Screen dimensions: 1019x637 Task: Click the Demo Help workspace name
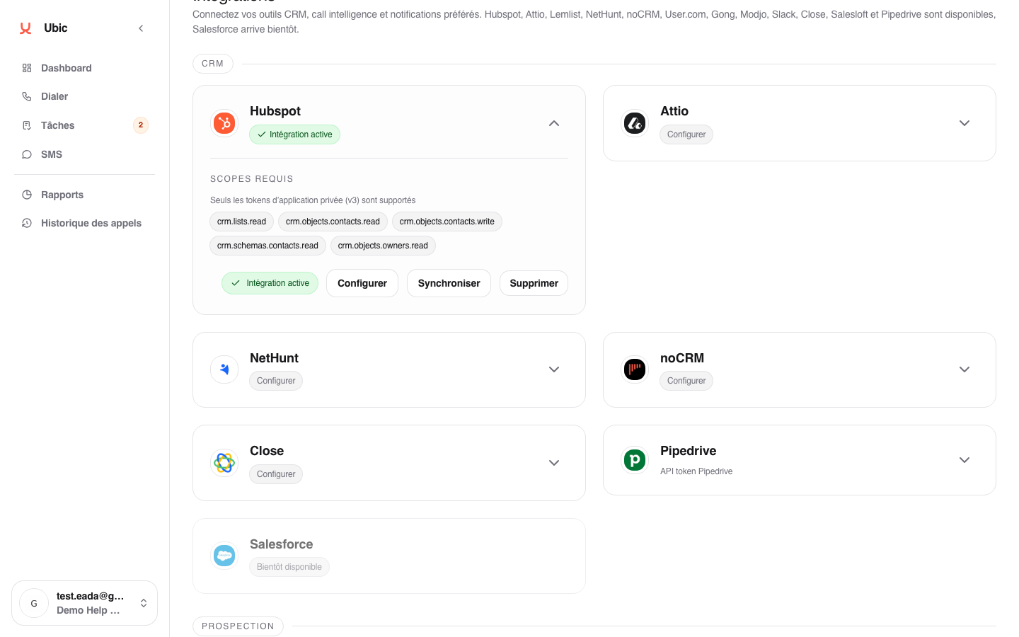coord(88,610)
